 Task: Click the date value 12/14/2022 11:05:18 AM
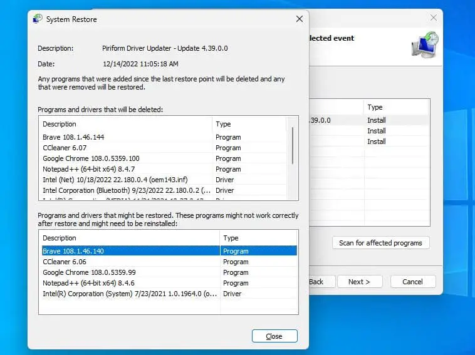[x=140, y=64]
